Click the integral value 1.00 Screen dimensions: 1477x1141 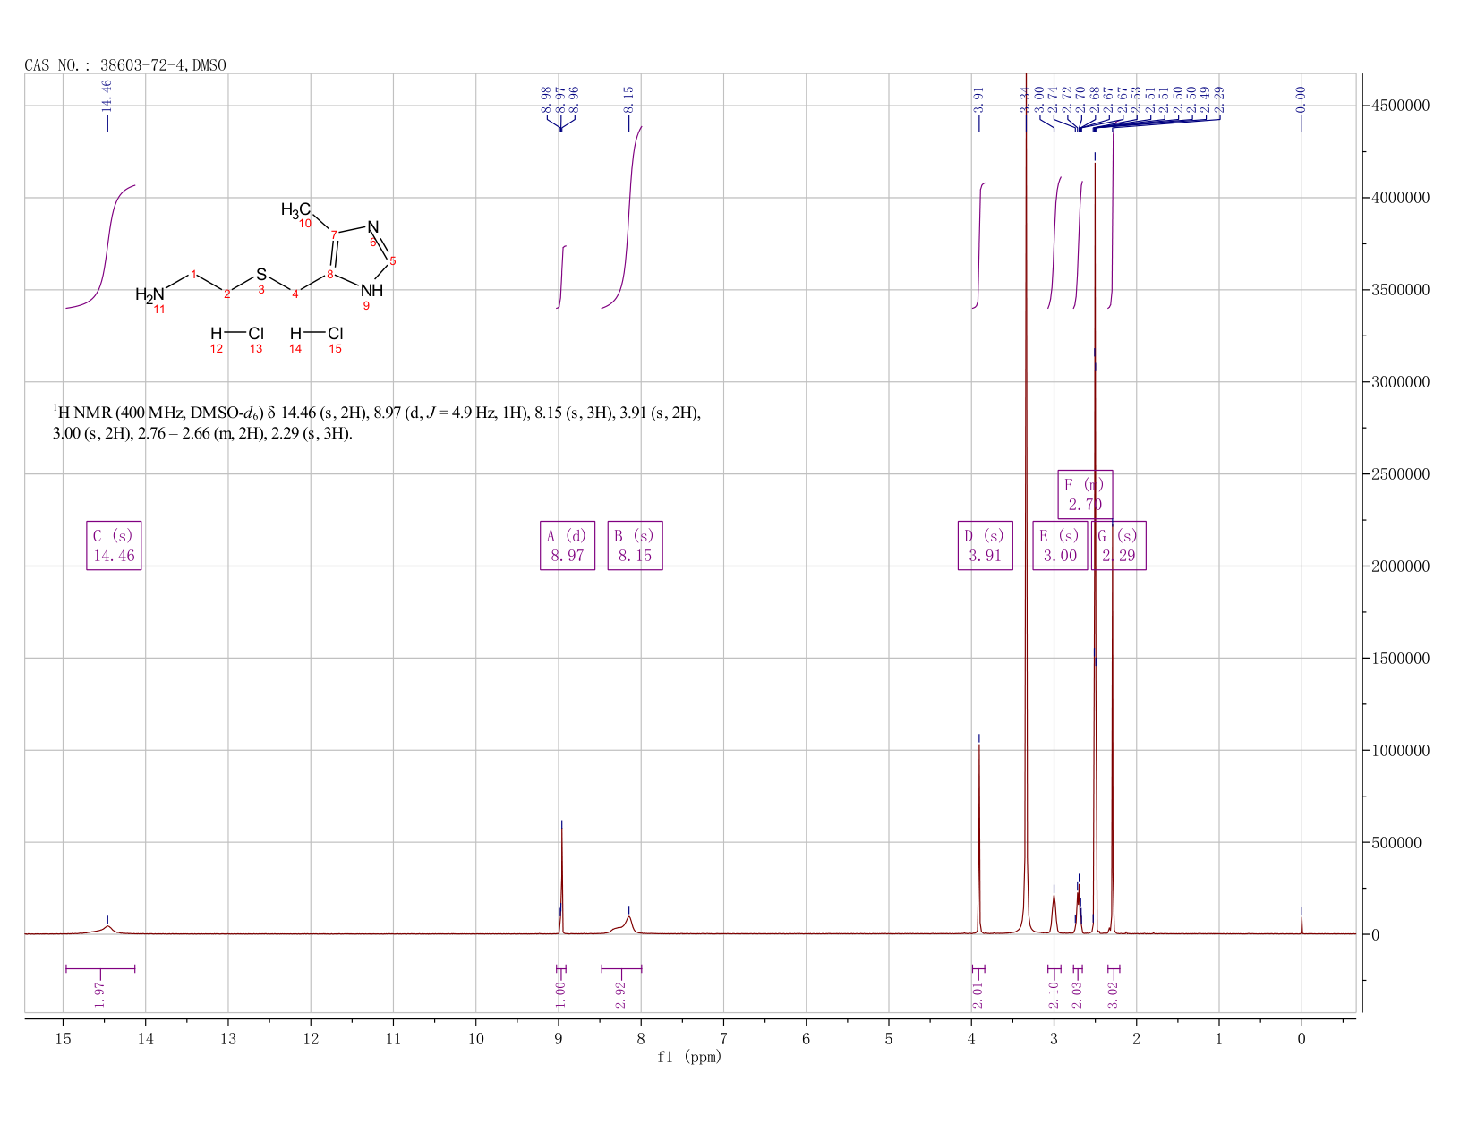point(561,994)
